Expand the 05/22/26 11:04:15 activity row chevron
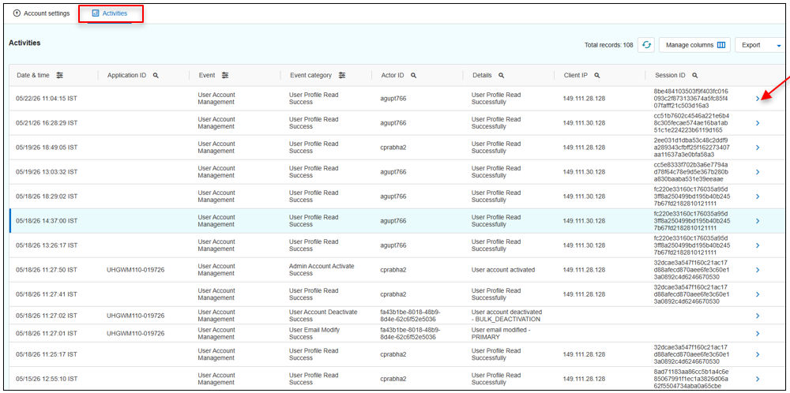 pyautogui.click(x=758, y=99)
